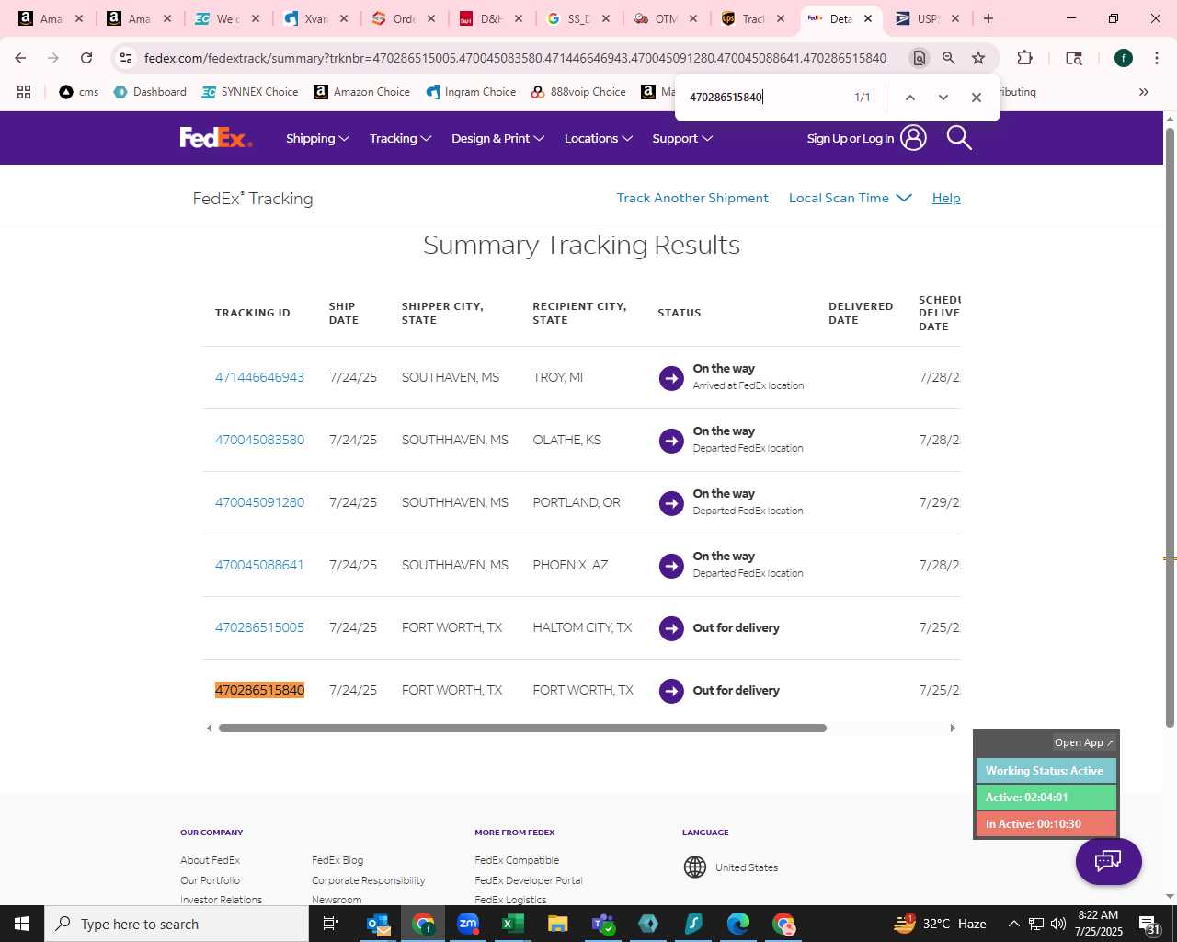Open the Help link
The height and width of the screenshot is (942, 1177).
[x=946, y=198]
